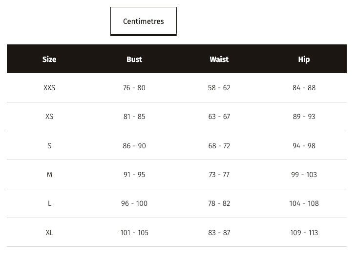Select the S size row label
Screen dimensions: 356x261
[x=49, y=145]
